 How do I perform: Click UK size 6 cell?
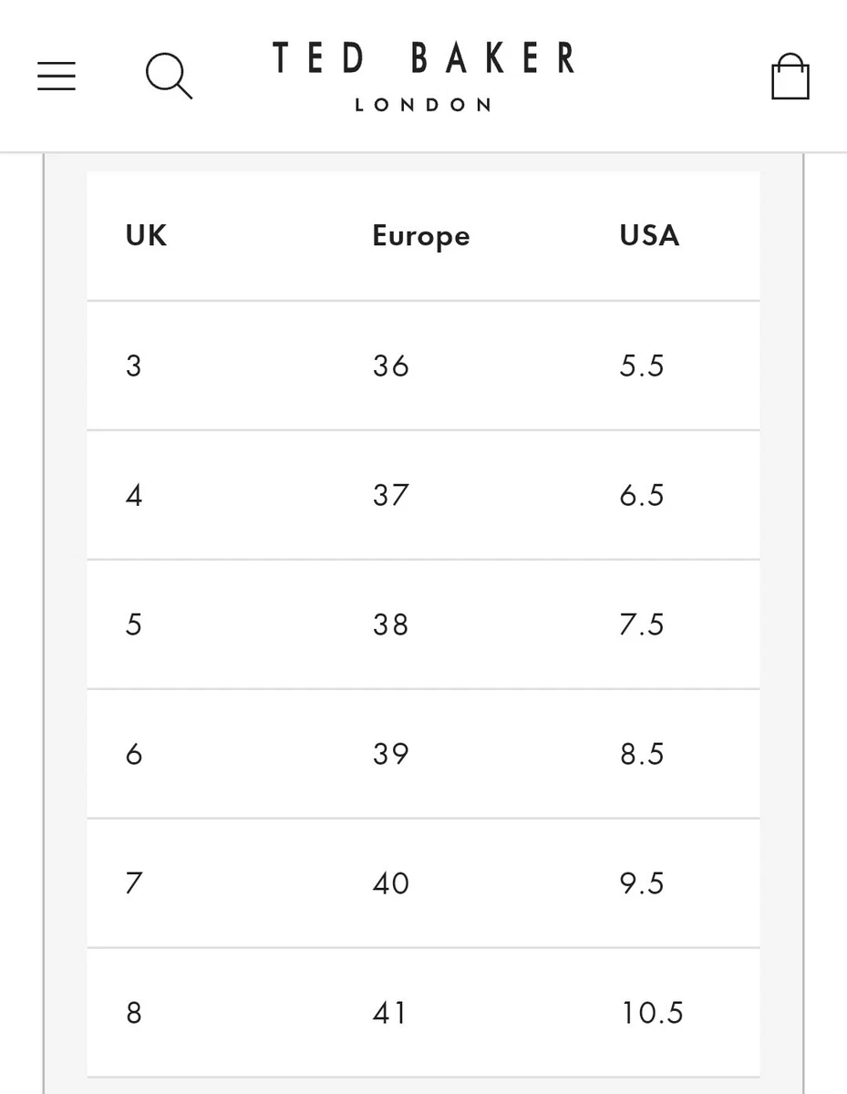(134, 755)
